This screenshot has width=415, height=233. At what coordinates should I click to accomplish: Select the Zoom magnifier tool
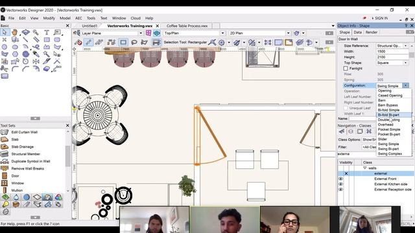tap(36, 32)
